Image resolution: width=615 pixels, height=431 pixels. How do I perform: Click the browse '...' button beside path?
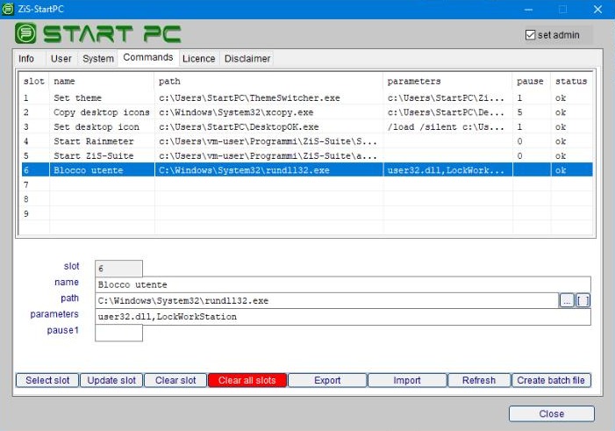pyautogui.click(x=567, y=301)
